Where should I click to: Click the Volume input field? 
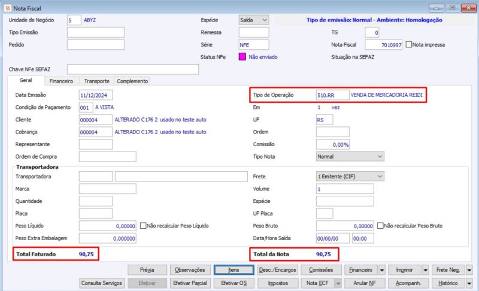point(345,189)
